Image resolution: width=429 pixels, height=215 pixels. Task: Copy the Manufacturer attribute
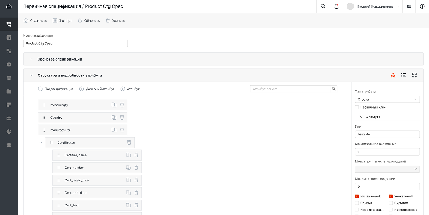point(114,130)
